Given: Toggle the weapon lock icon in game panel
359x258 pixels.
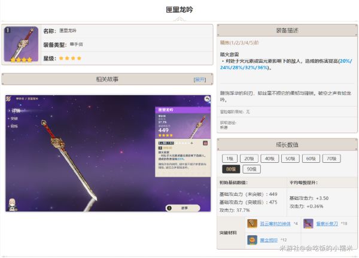Looking at the screenshot, I should (205, 143).
